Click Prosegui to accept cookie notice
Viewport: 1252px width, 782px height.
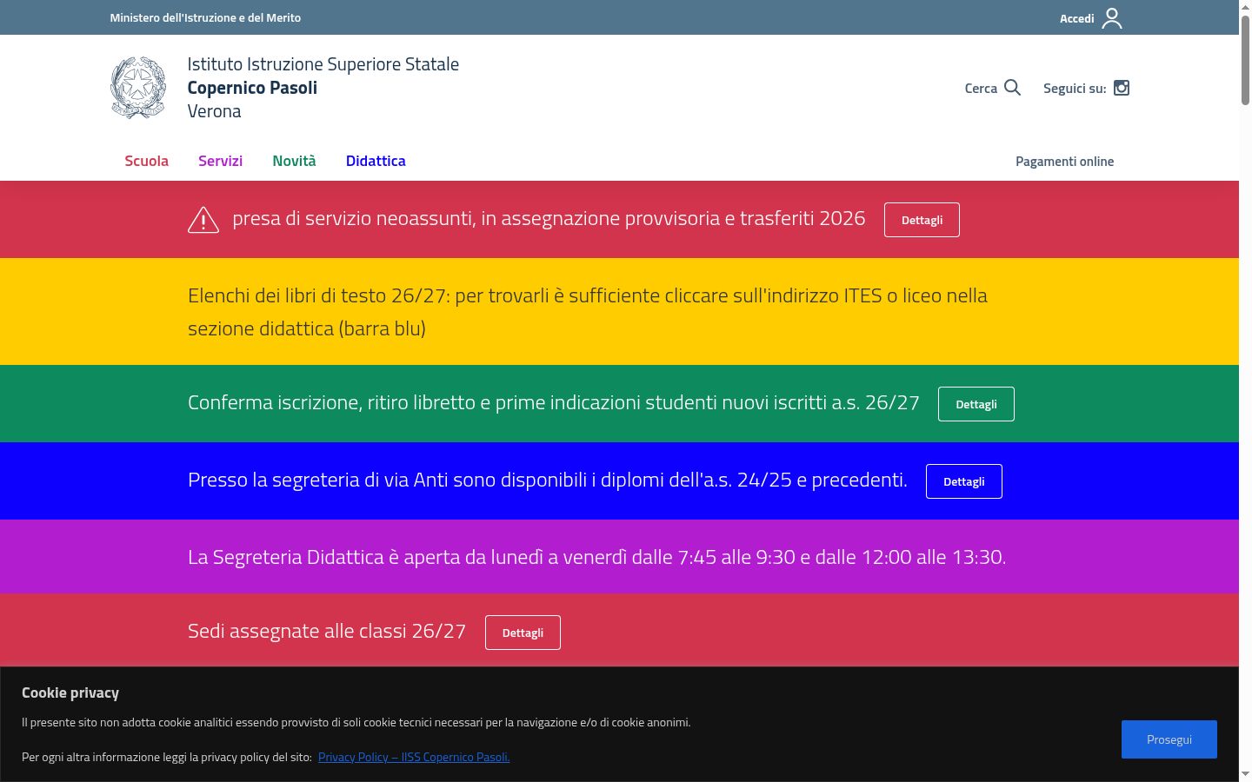[1169, 739]
